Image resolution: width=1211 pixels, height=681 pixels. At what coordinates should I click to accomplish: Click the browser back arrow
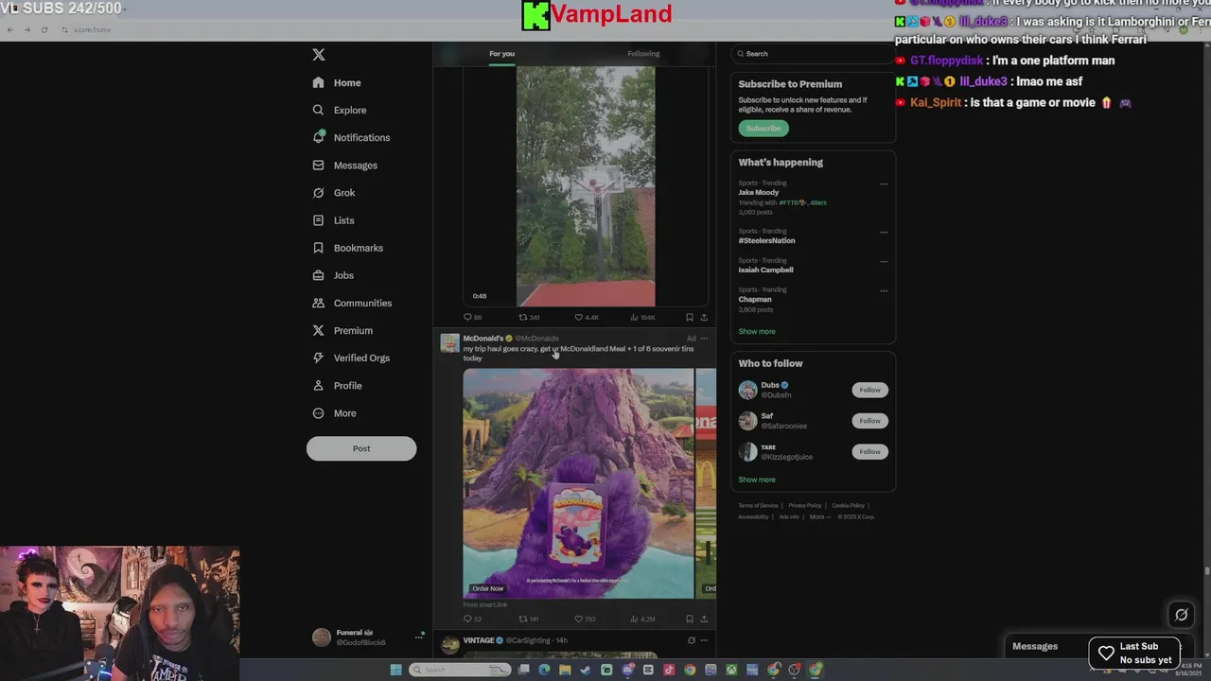[x=9, y=29]
